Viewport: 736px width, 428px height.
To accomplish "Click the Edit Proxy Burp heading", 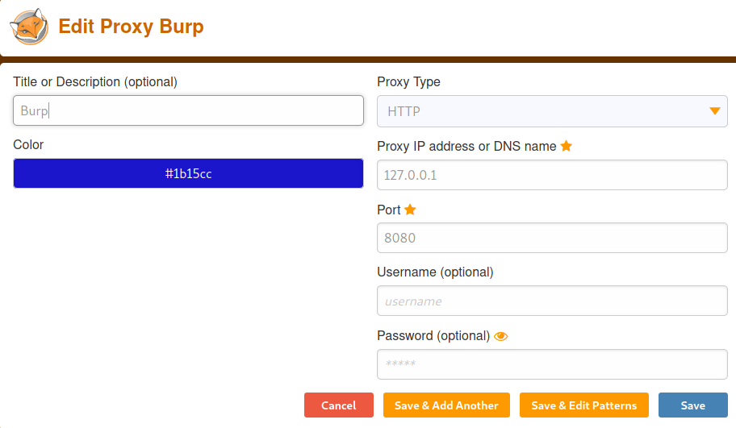I will click(x=131, y=27).
